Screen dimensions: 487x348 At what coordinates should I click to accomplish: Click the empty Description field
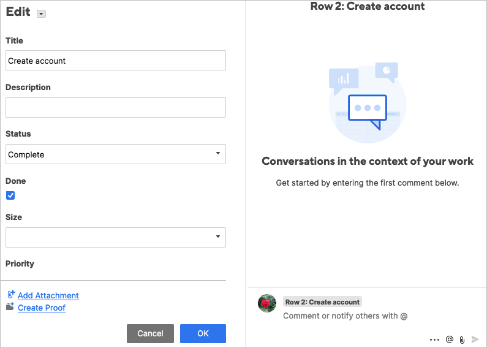116,107
